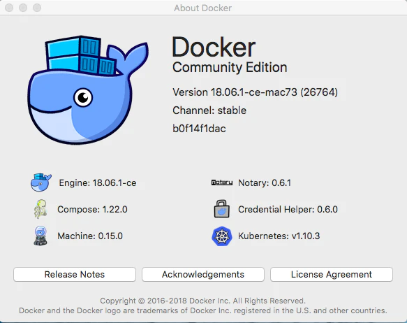This screenshot has width=407, height=323.
Task: Click the 'b0f14f1dac' commit hash
Action: (199, 129)
